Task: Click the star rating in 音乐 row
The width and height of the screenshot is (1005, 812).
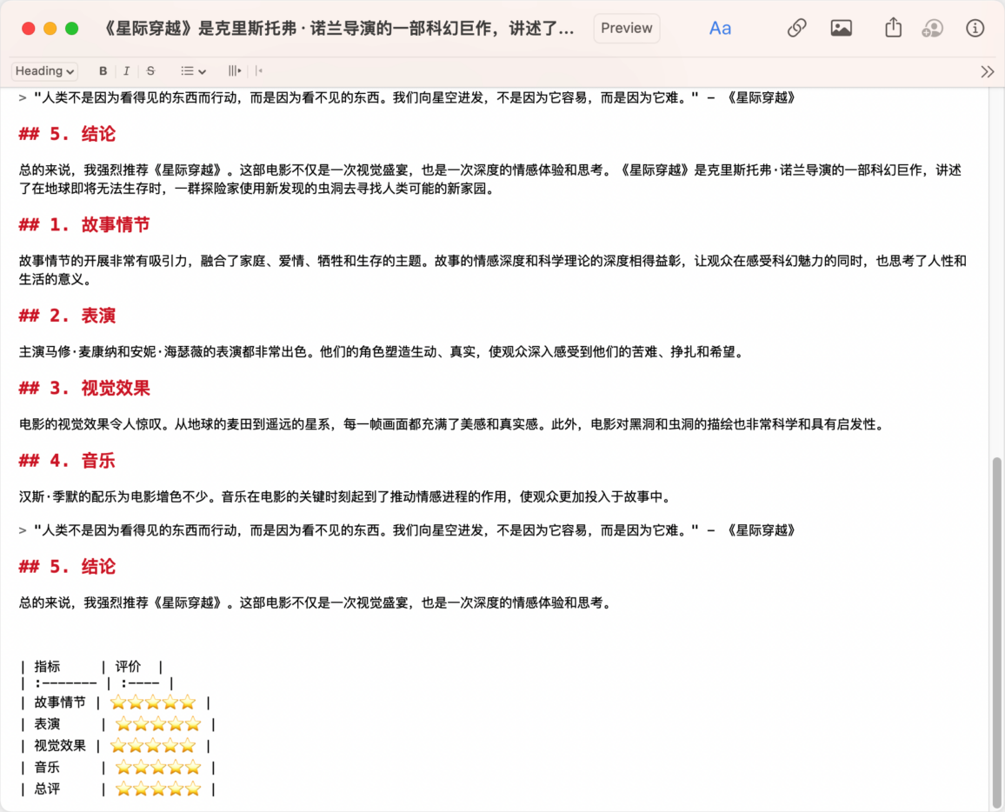Action: pos(158,767)
